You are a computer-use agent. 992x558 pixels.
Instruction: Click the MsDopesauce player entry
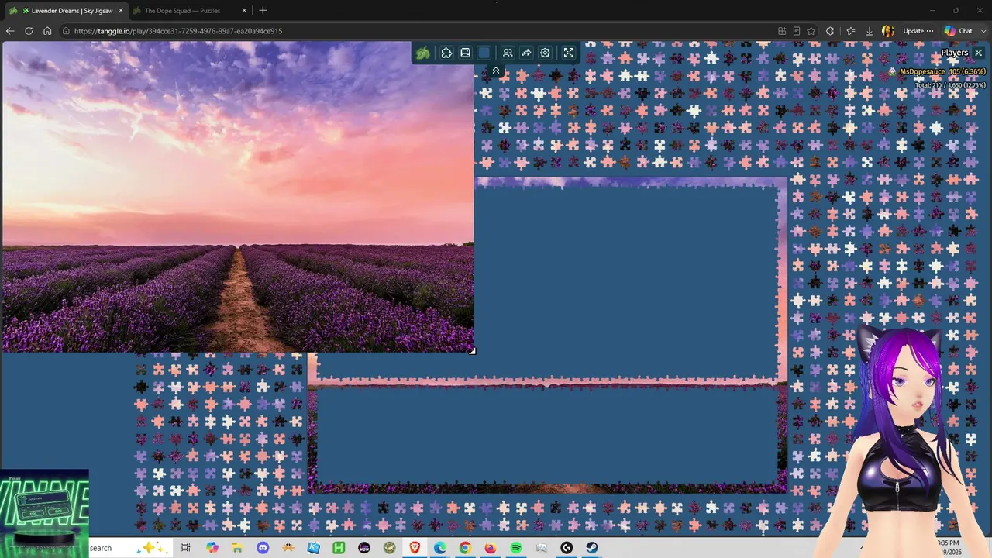pyautogui.click(x=936, y=71)
